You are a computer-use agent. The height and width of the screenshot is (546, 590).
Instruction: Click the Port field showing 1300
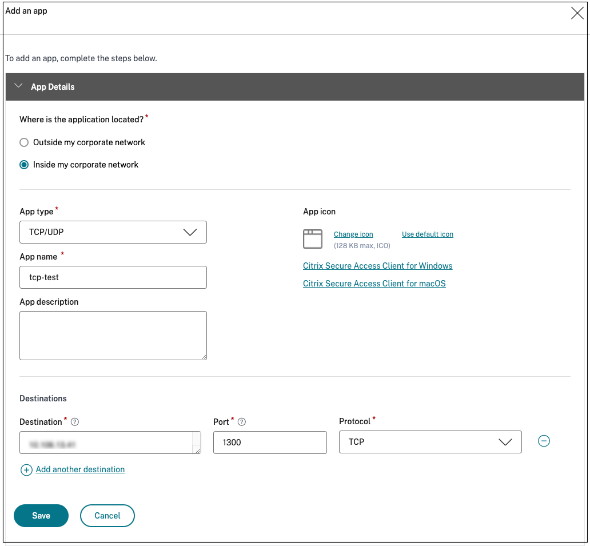click(x=270, y=443)
